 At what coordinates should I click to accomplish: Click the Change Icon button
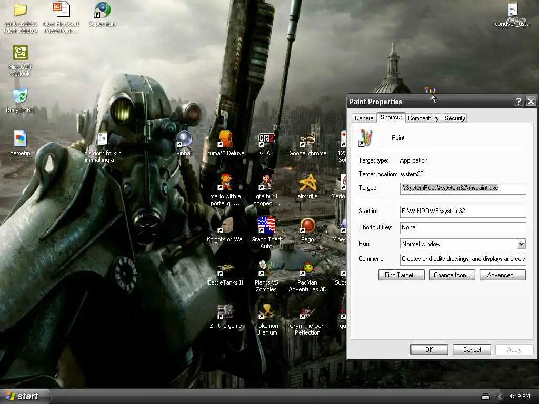click(452, 275)
